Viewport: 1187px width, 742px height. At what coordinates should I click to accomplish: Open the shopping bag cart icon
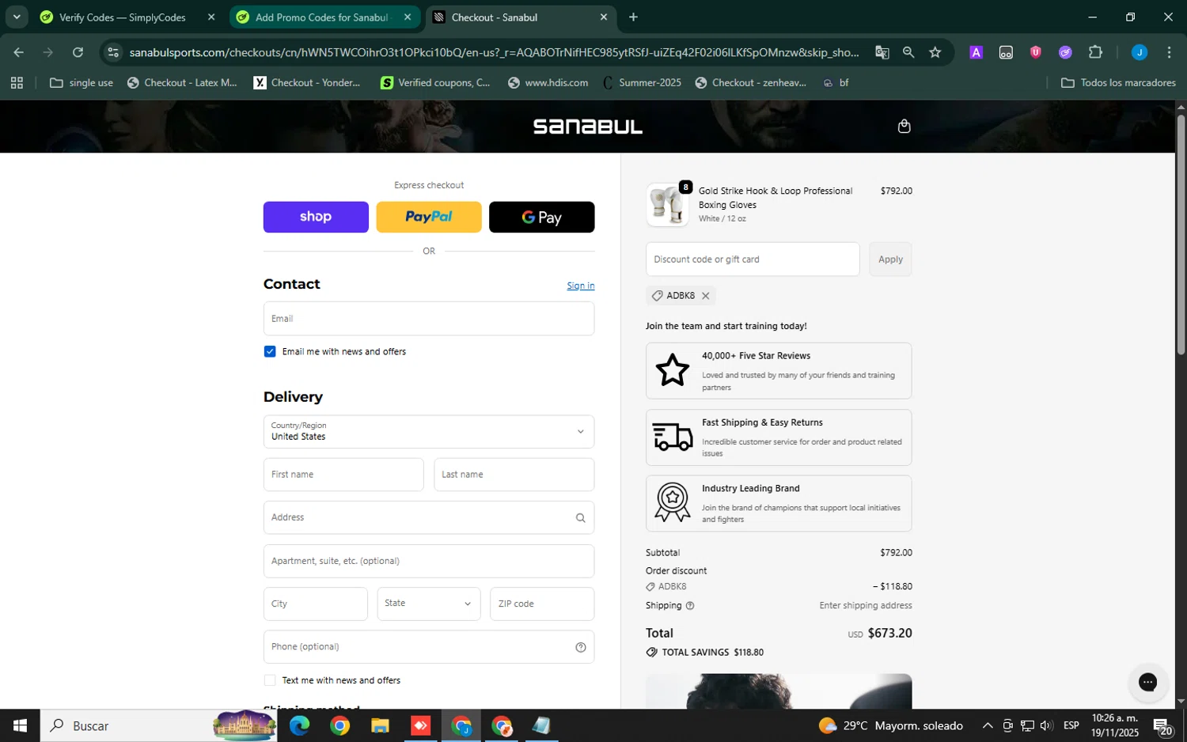click(x=904, y=127)
